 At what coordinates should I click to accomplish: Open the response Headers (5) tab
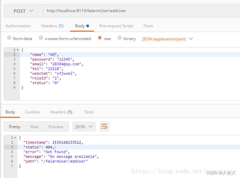(x=61, y=112)
